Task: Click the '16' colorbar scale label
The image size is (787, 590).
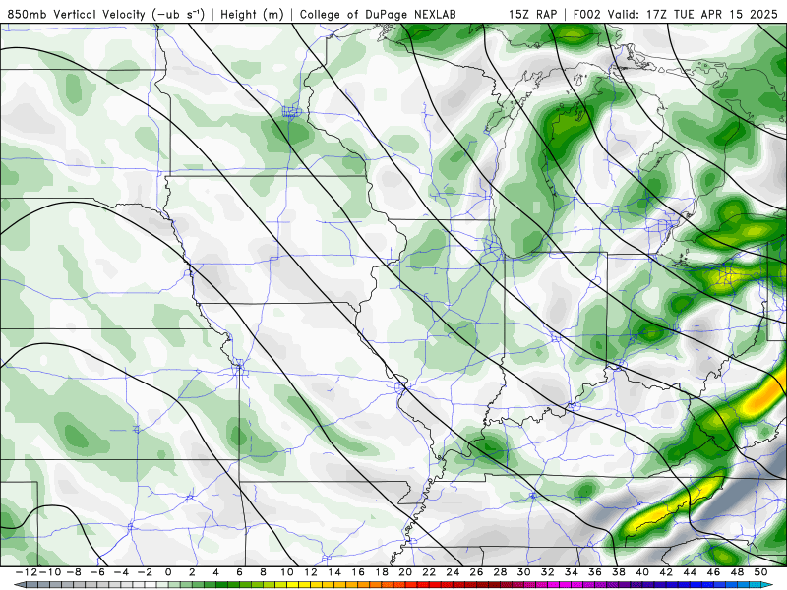Action: click(358, 572)
